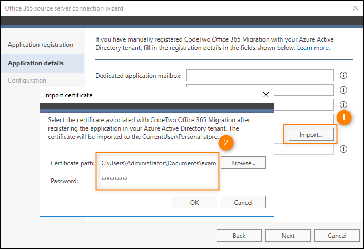Screen dimensions: 364x249
Task: Select the Application registration step
Action: tap(41, 45)
